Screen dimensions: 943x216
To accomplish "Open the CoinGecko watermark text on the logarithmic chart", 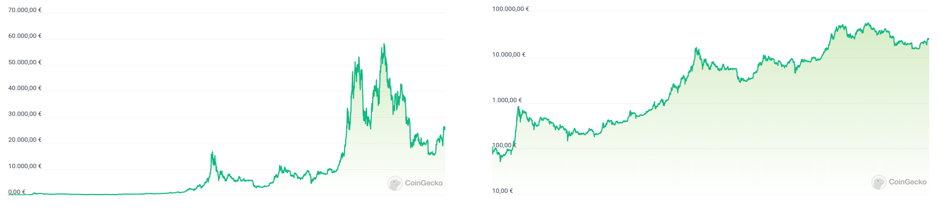I will point(907,182).
